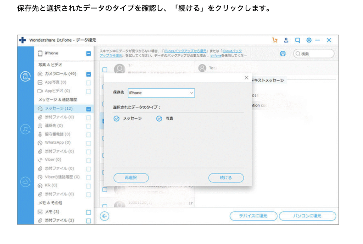Select the iCloud backup recovery cloud icon
Screen dimensions: 363x244
[25, 182]
